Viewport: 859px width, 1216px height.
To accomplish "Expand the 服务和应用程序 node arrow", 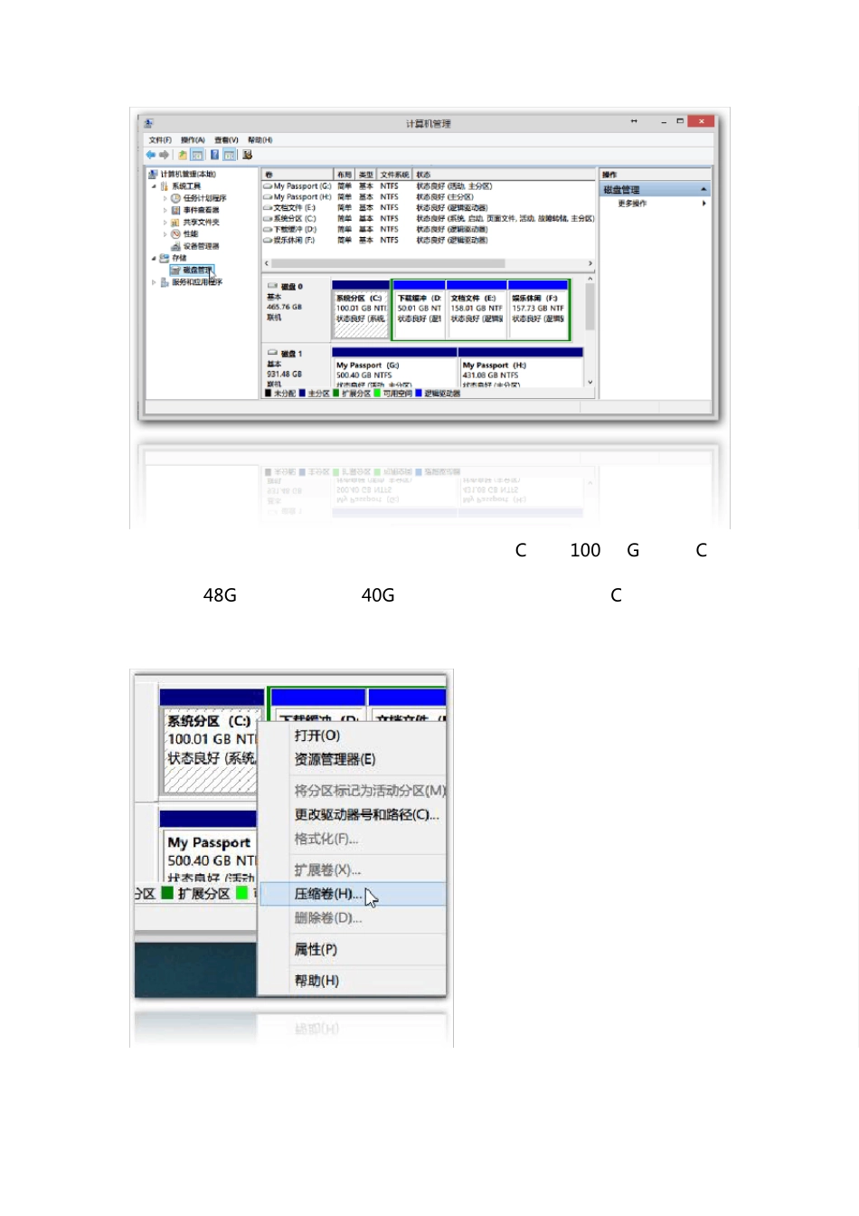I will click(x=154, y=282).
